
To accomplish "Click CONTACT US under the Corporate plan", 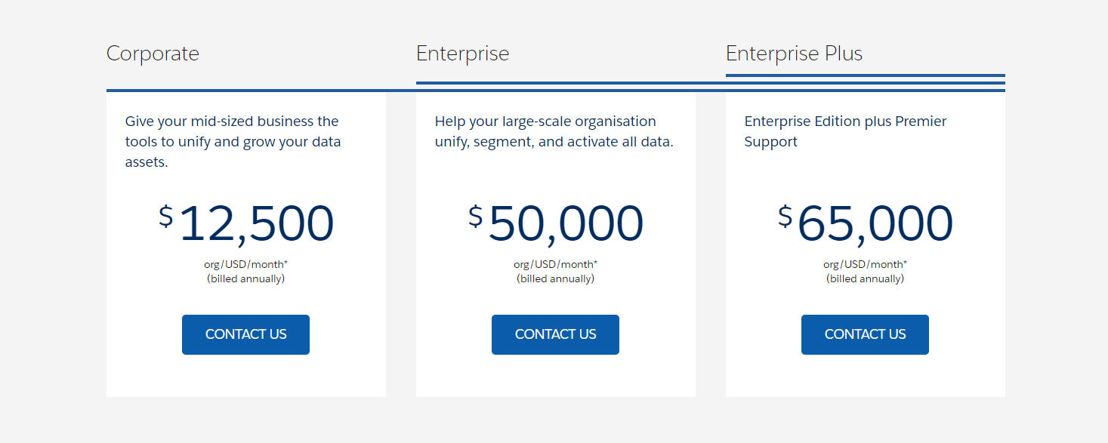I will [245, 334].
